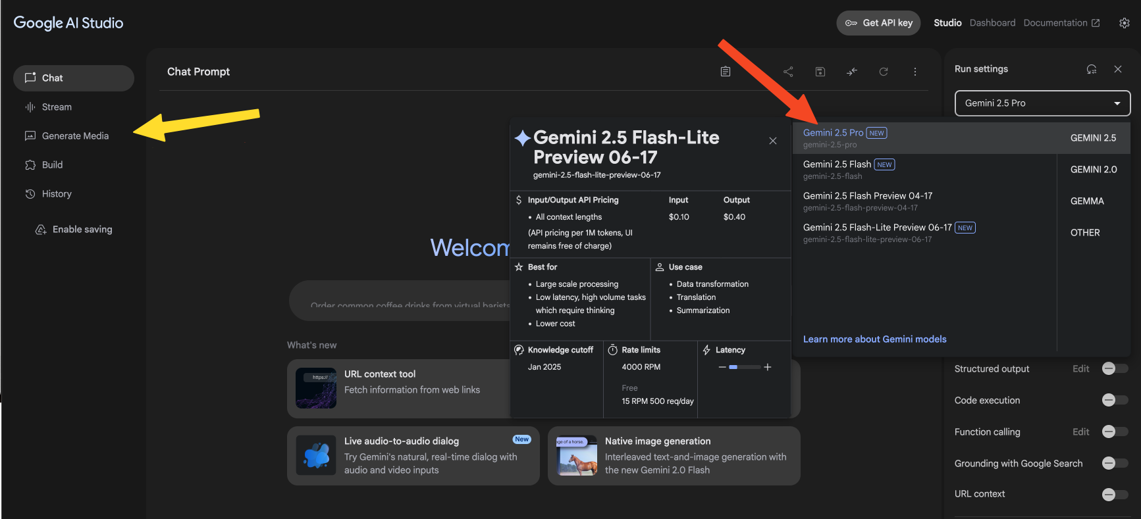Click the share prompt icon
The width and height of the screenshot is (1141, 519).
point(788,72)
